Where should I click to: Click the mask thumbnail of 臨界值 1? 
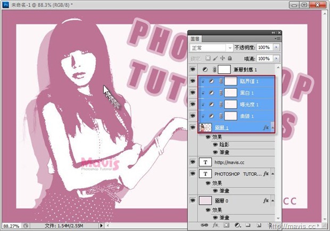(230, 81)
